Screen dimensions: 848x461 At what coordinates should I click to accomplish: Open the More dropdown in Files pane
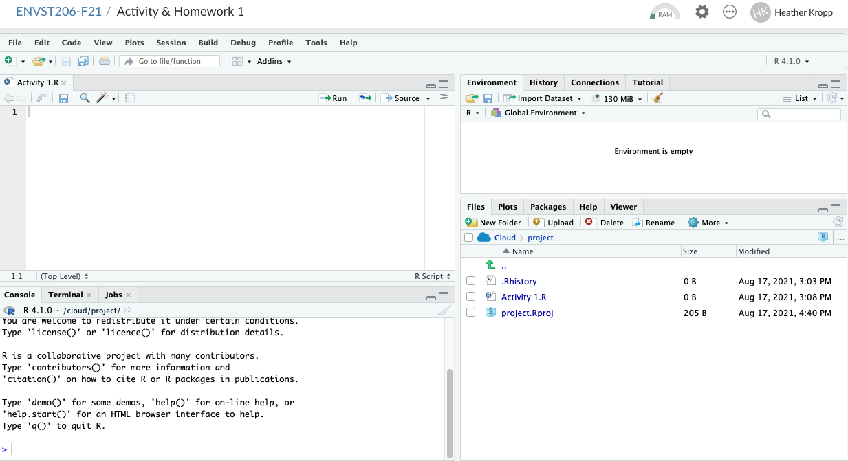coord(708,223)
